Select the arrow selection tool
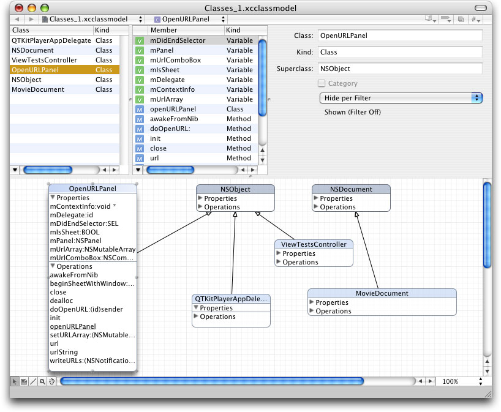The image size is (501, 412). pyautogui.click(x=15, y=381)
